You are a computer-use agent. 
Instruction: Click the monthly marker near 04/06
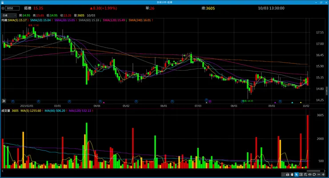tap(100, 102)
